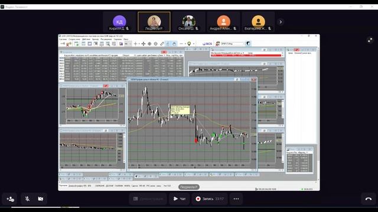Toggle the dark theme moon icon
Viewport: 378px width, 212px height.
(x=248, y=44)
